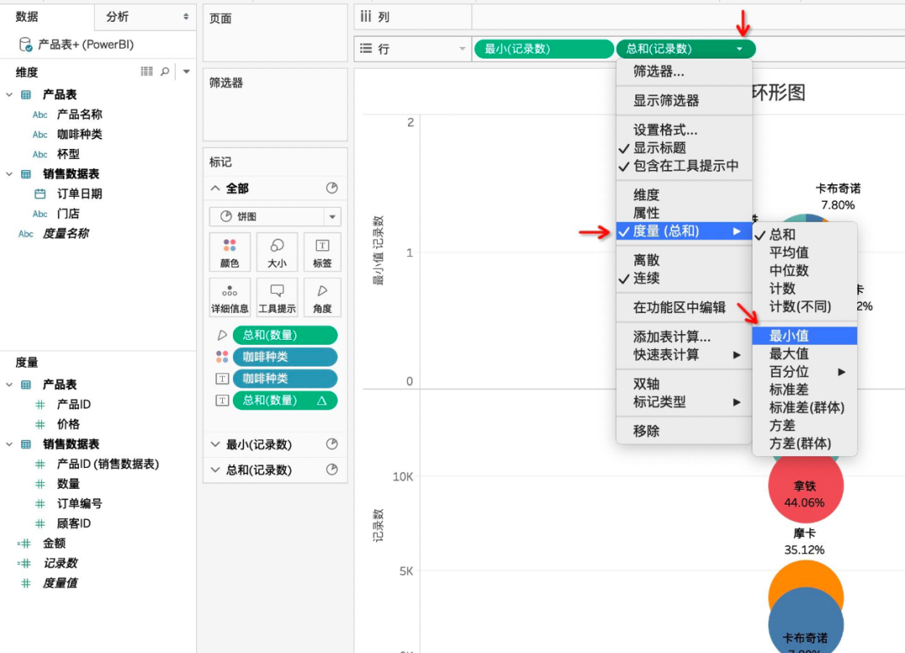Collapse the 销售数据表 dimension folder
The width and height of the screenshot is (905, 653).
coord(9,174)
